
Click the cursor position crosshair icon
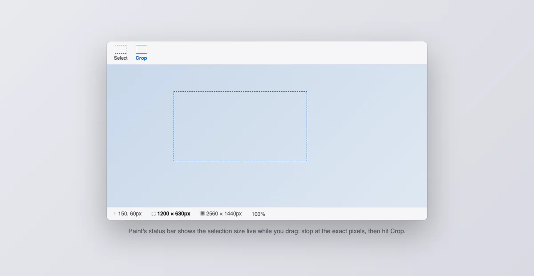[115, 214]
